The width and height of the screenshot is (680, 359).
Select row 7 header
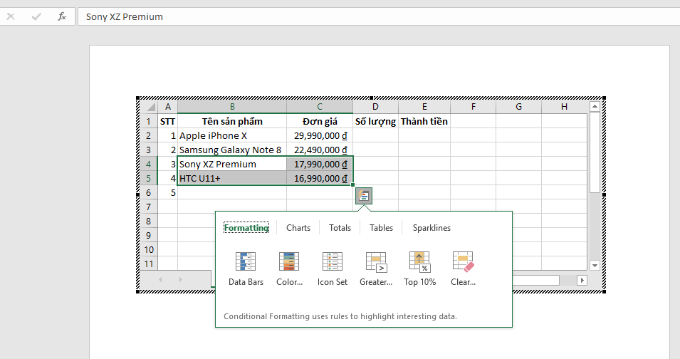(149, 207)
